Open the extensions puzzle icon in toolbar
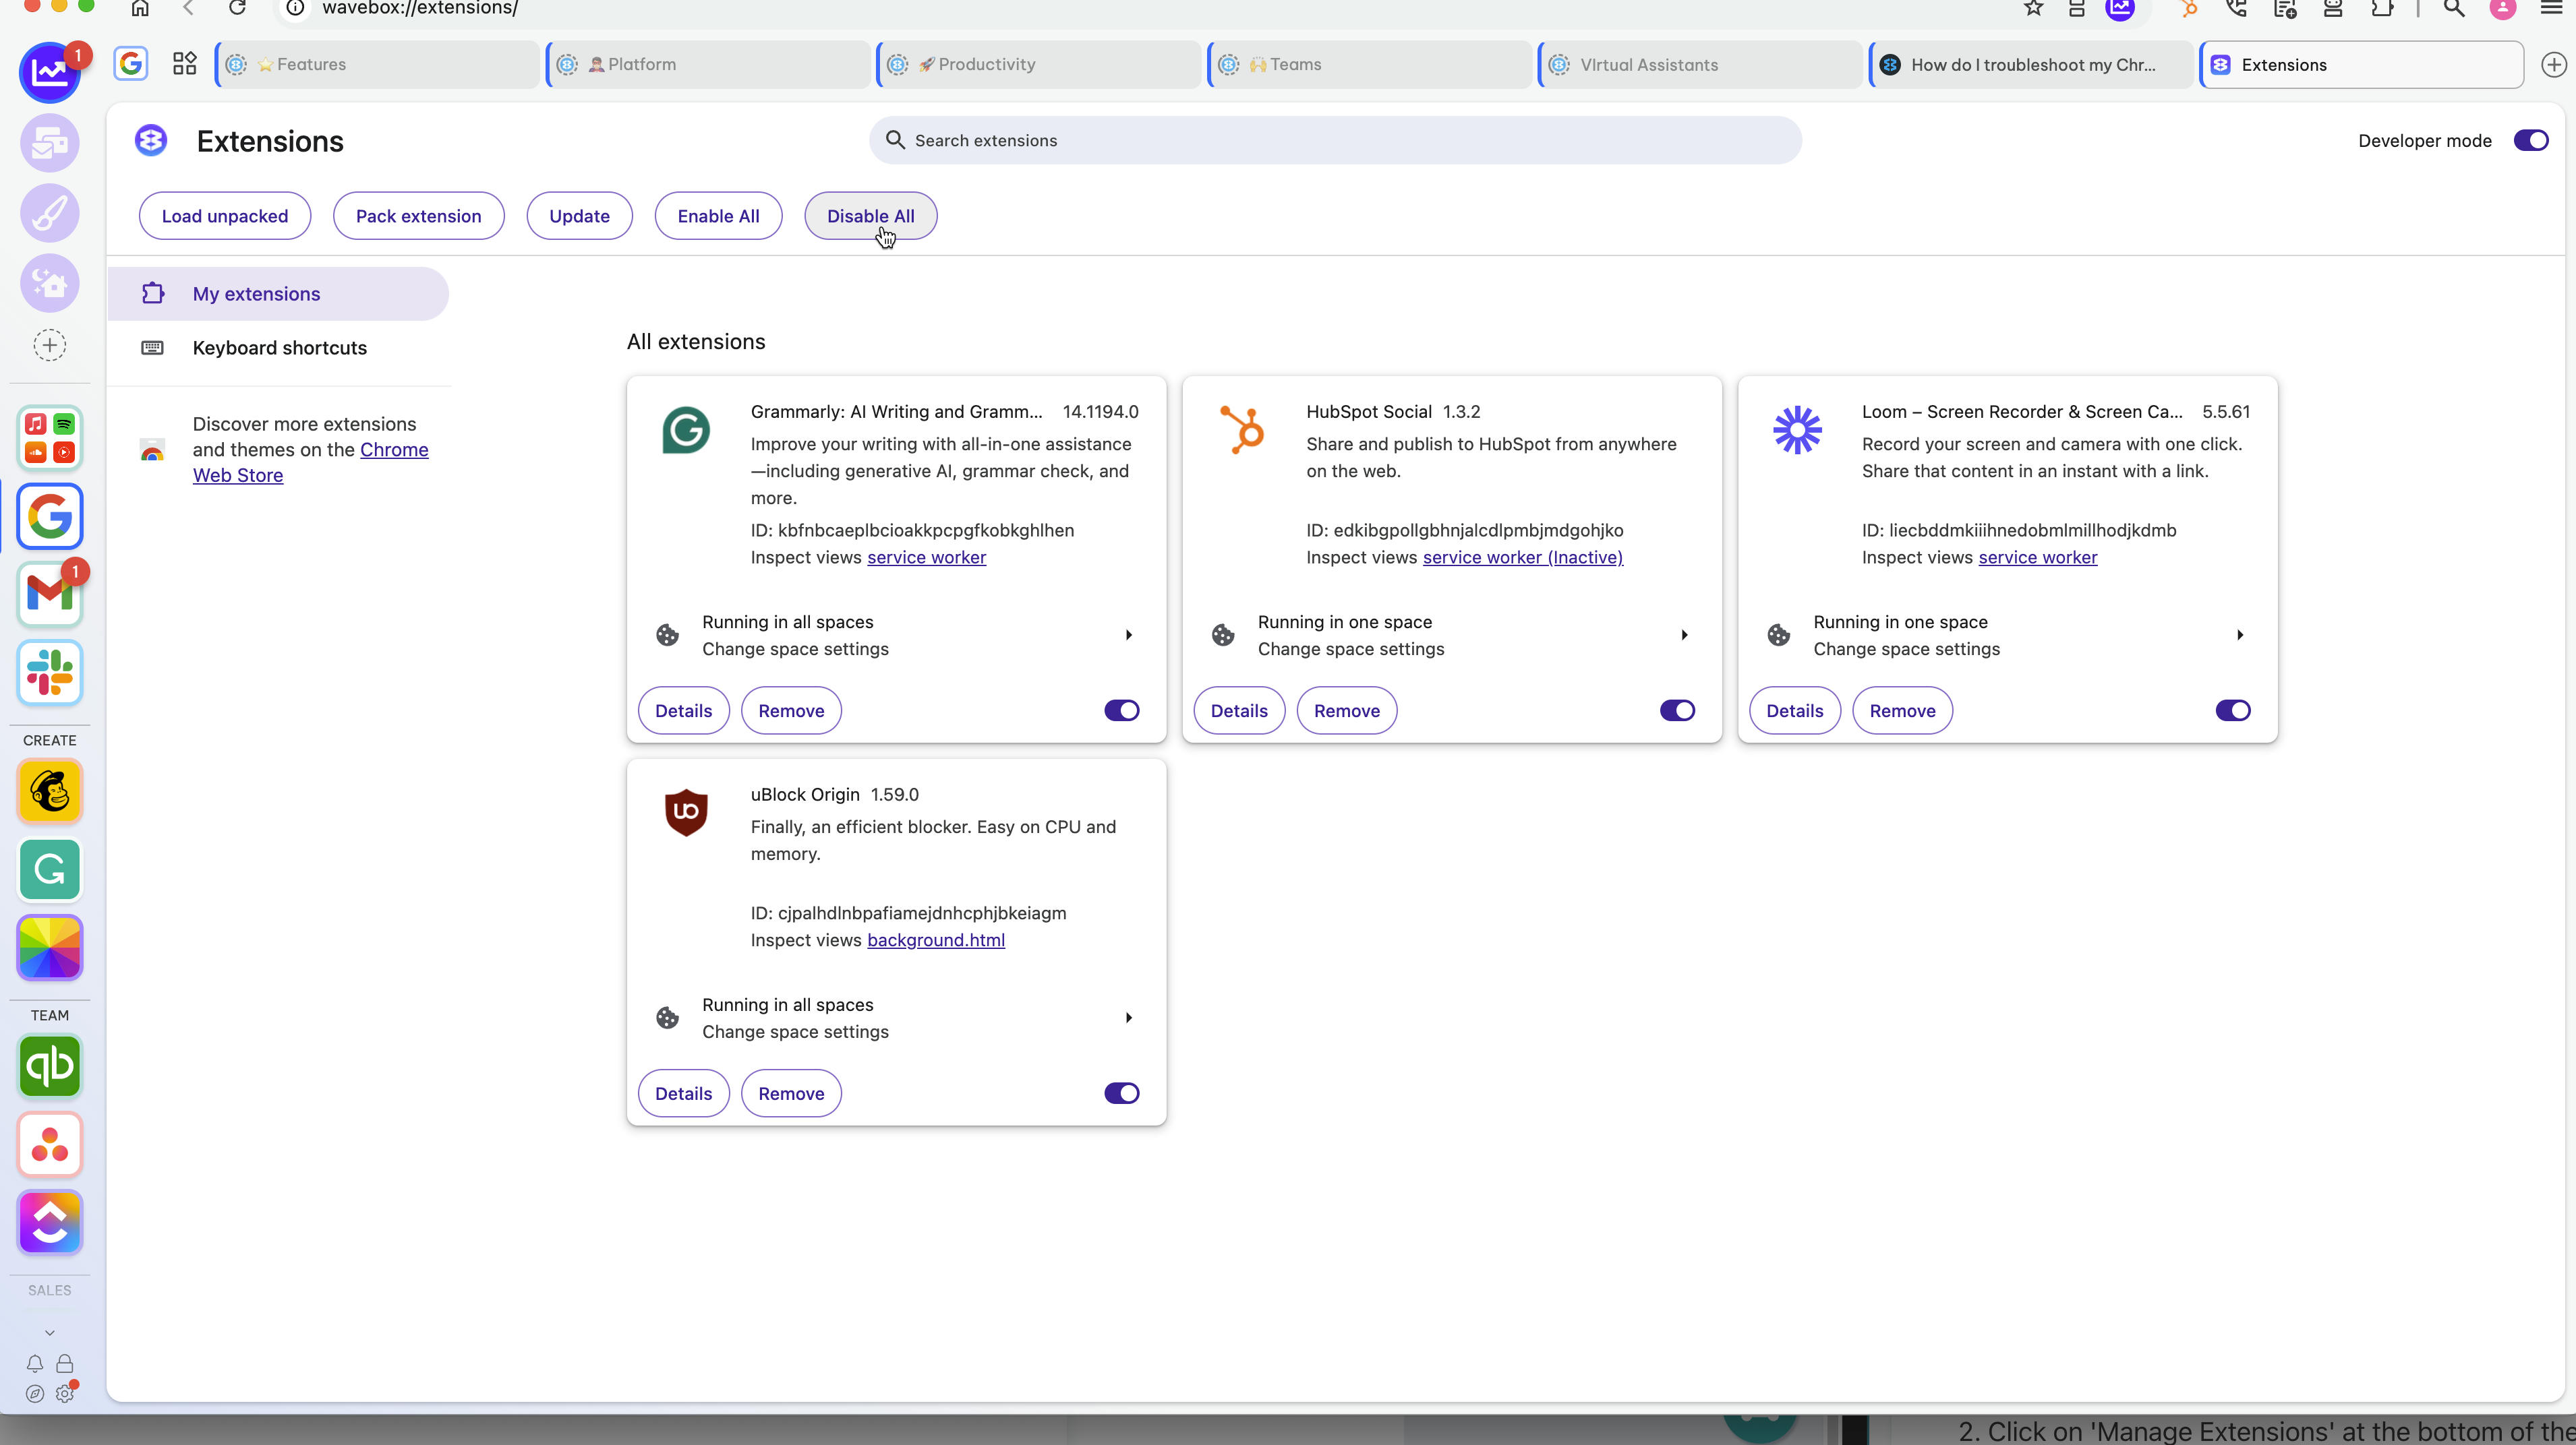This screenshot has height=1445, width=2576. point(2383,8)
